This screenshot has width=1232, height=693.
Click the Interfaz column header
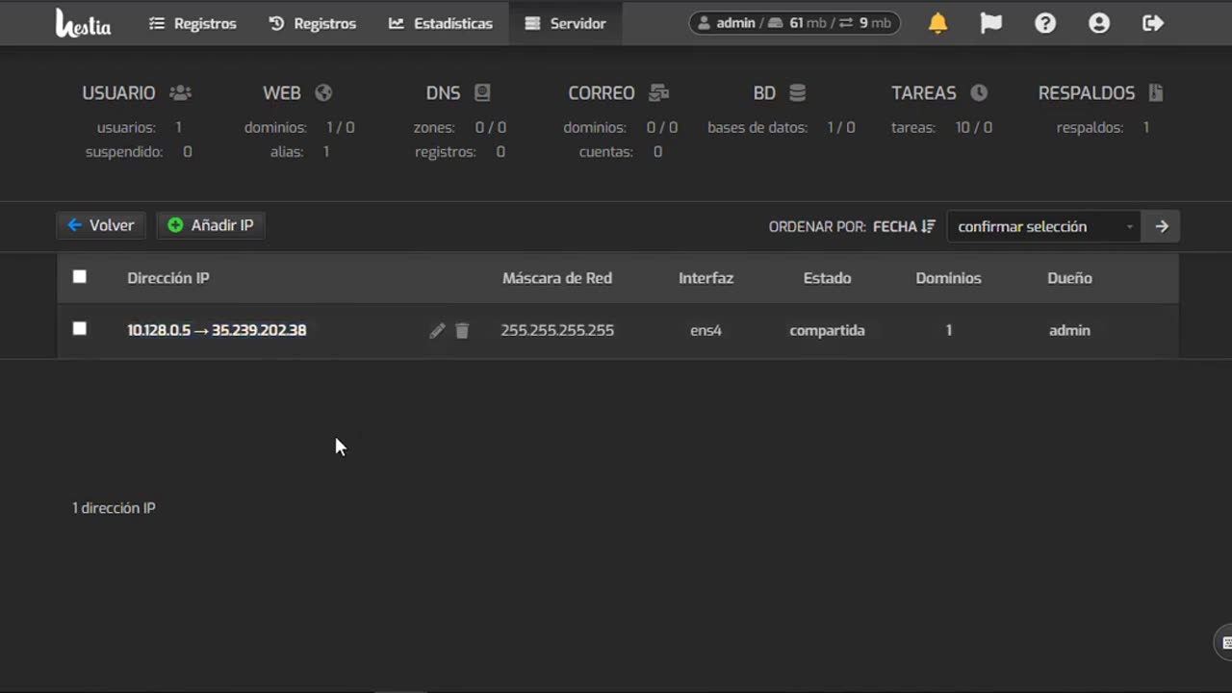point(706,278)
